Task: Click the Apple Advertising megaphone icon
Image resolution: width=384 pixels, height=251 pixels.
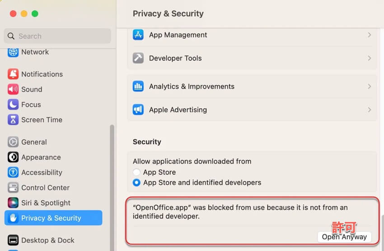Action: click(x=138, y=110)
